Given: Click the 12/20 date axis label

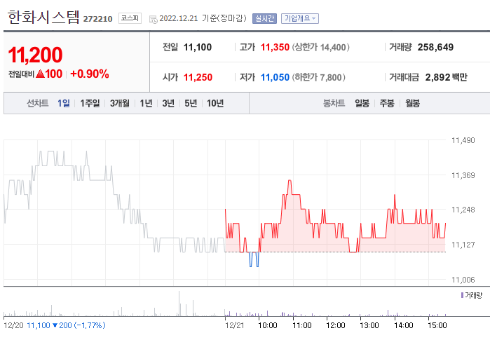Looking at the screenshot, I should pyautogui.click(x=13, y=325).
